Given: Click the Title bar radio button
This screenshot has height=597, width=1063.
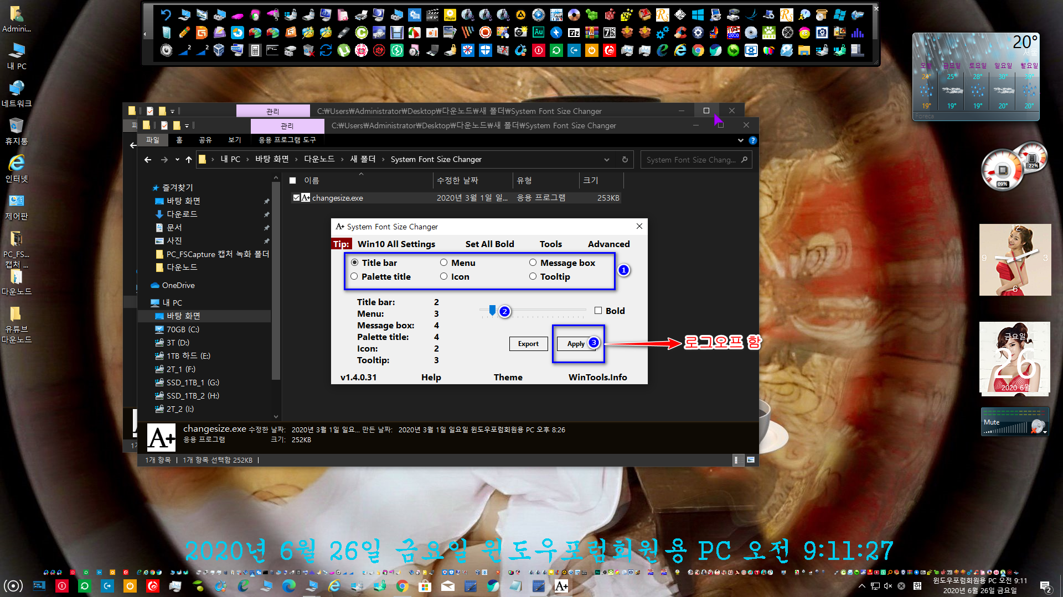Looking at the screenshot, I should pos(355,263).
